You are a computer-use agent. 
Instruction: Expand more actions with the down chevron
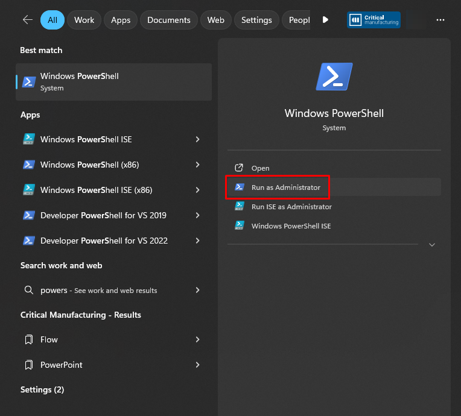pos(431,245)
